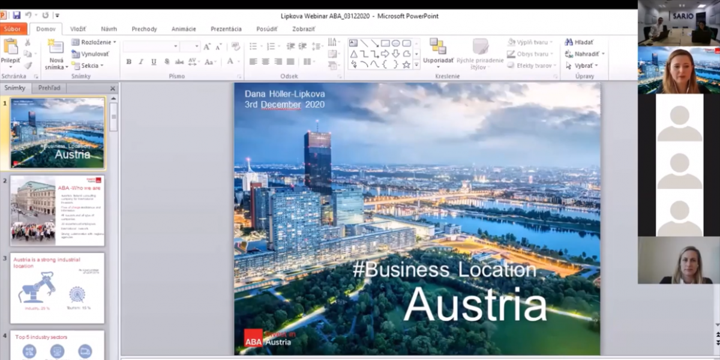Screen dimensions: 720x360
Task: Toggle Bold formatting
Action: (x=128, y=62)
